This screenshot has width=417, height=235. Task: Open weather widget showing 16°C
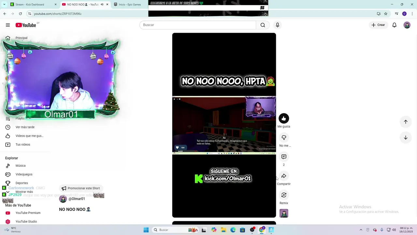[x=13, y=230]
